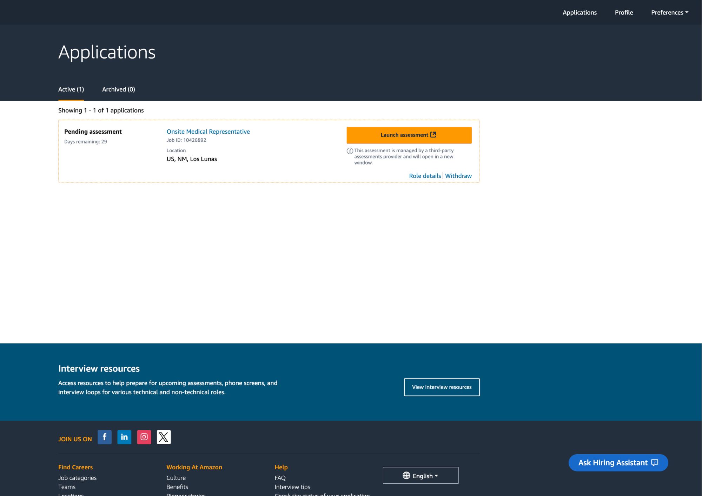
Task: Go to Applications in top navigation
Action: (580, 12)
